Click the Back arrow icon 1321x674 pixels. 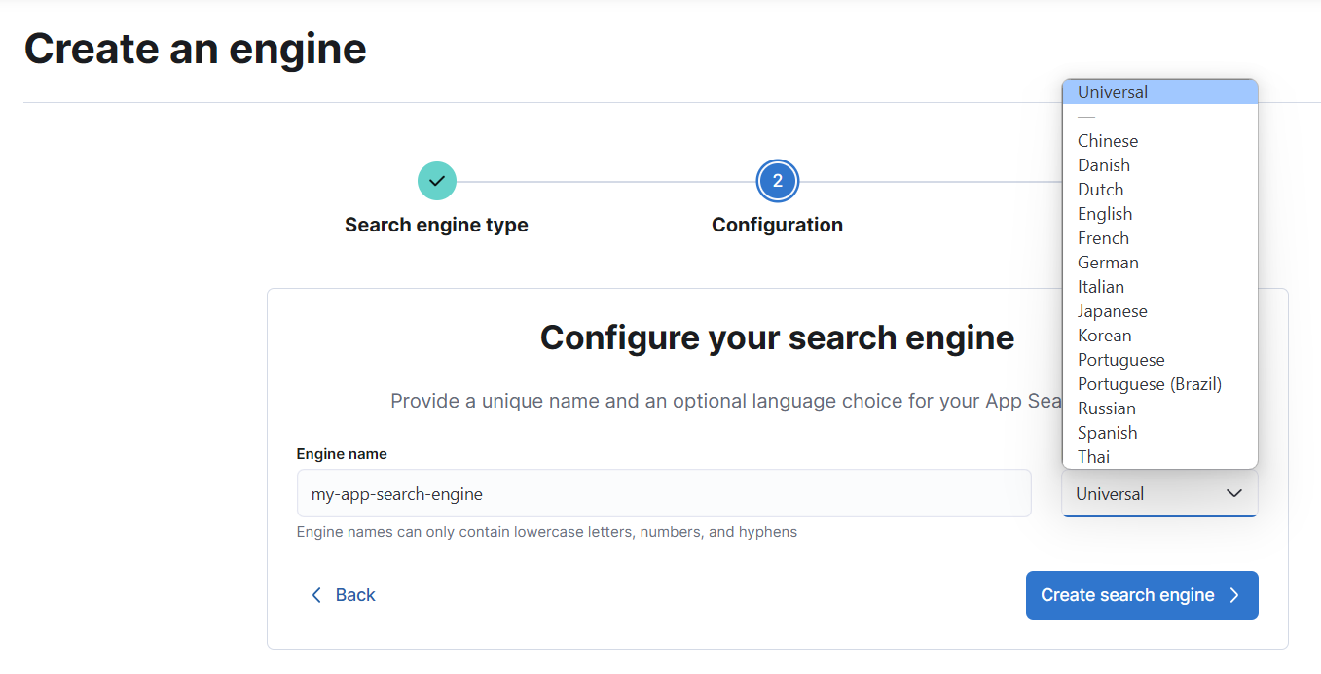[x=315, y=595]
